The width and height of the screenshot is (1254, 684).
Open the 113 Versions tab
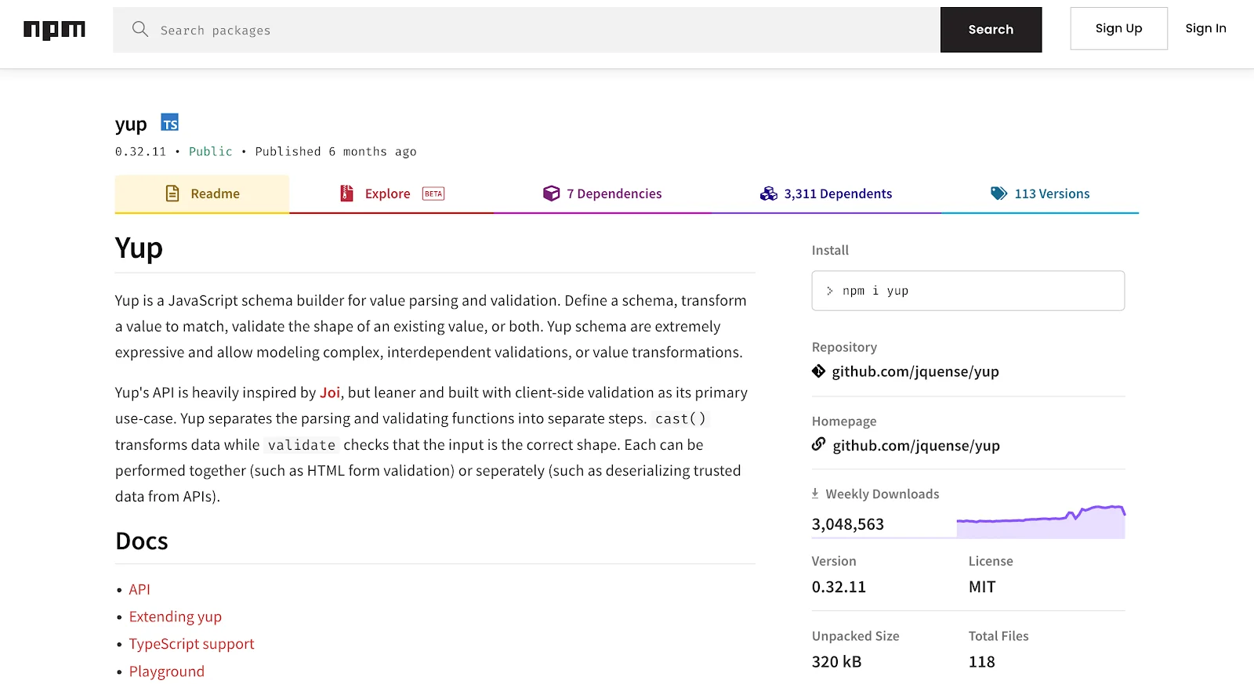[1040, 194]
